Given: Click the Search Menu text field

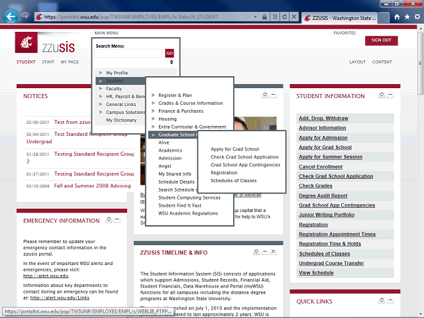Looking at the screenshot, I should pyautogui.click(x=129, y=53).
